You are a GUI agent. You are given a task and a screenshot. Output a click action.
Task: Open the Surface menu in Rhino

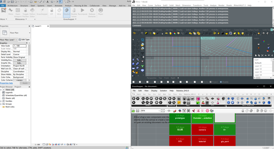158,5
